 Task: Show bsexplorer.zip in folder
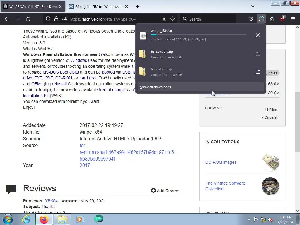[x=258, y=72]
